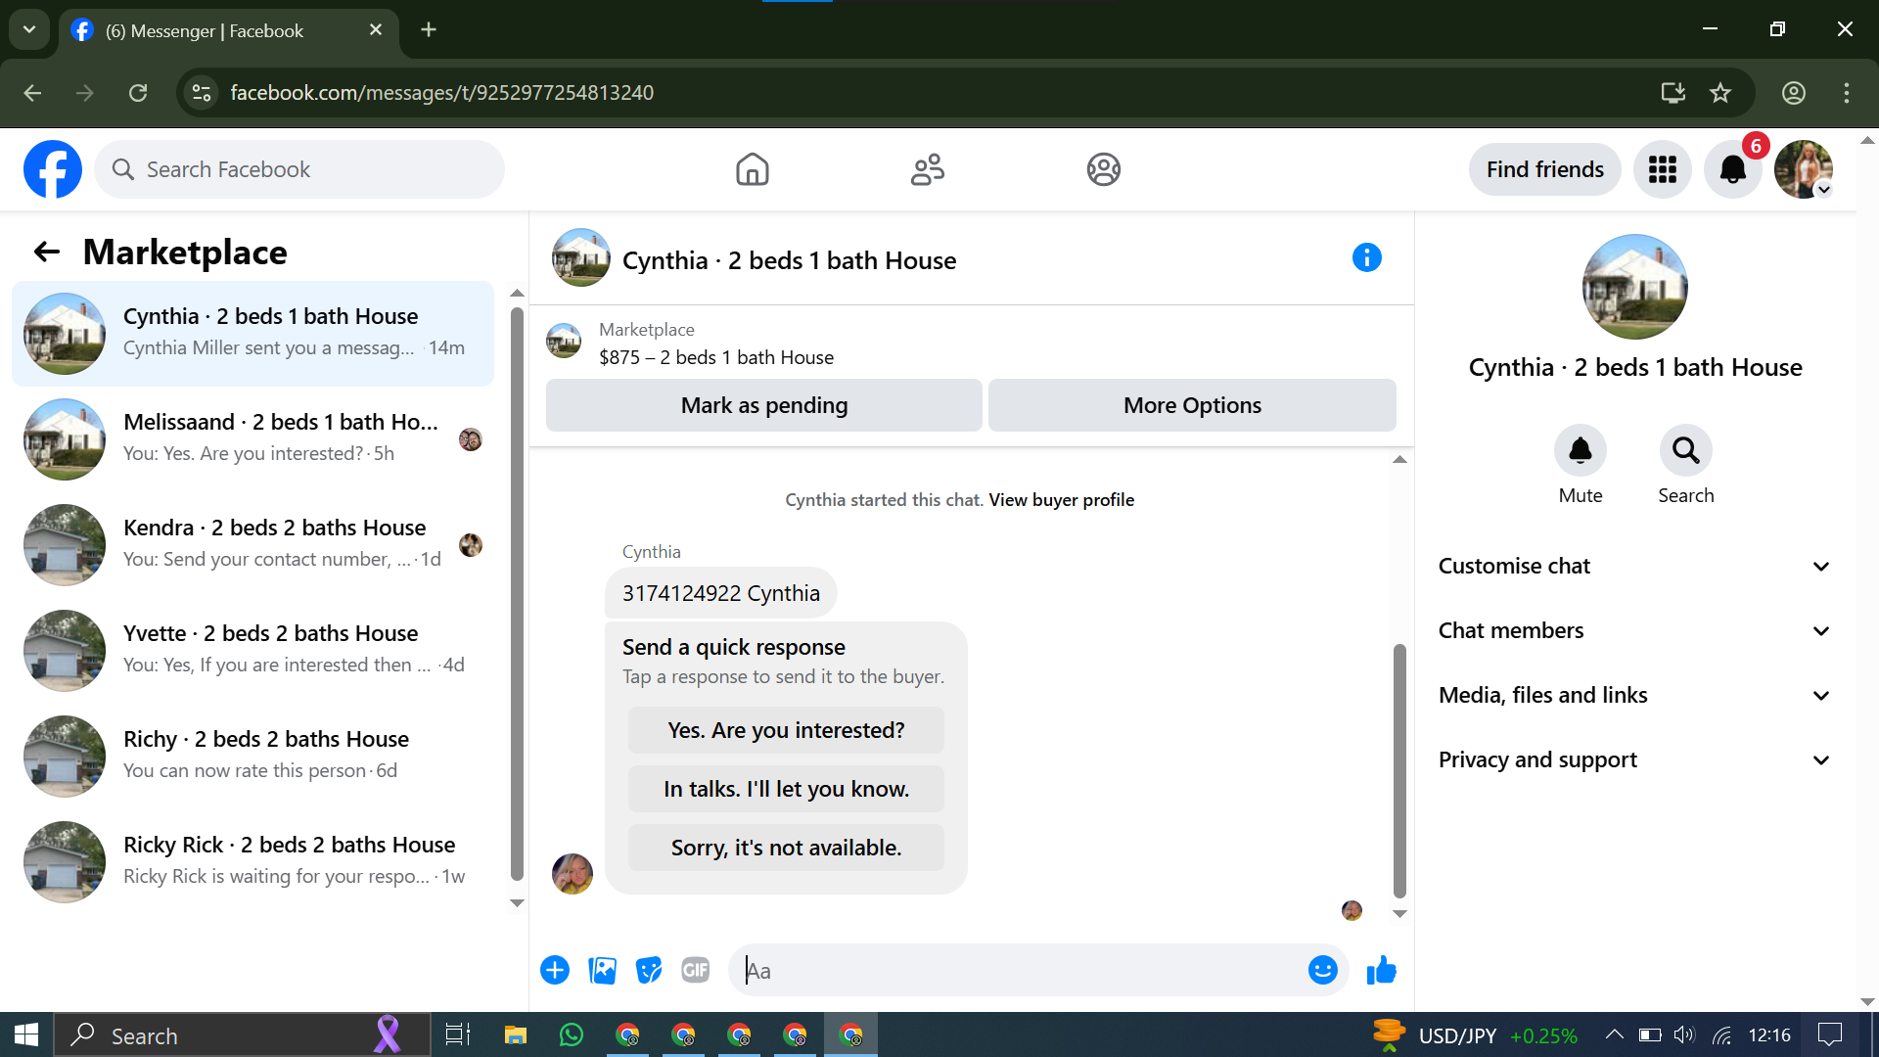Click Find friends button

point(1544,169)
